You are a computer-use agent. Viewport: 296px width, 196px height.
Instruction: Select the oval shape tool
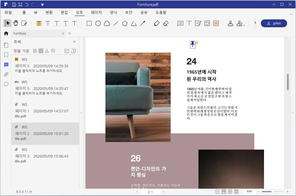click(x=98, y=23)
